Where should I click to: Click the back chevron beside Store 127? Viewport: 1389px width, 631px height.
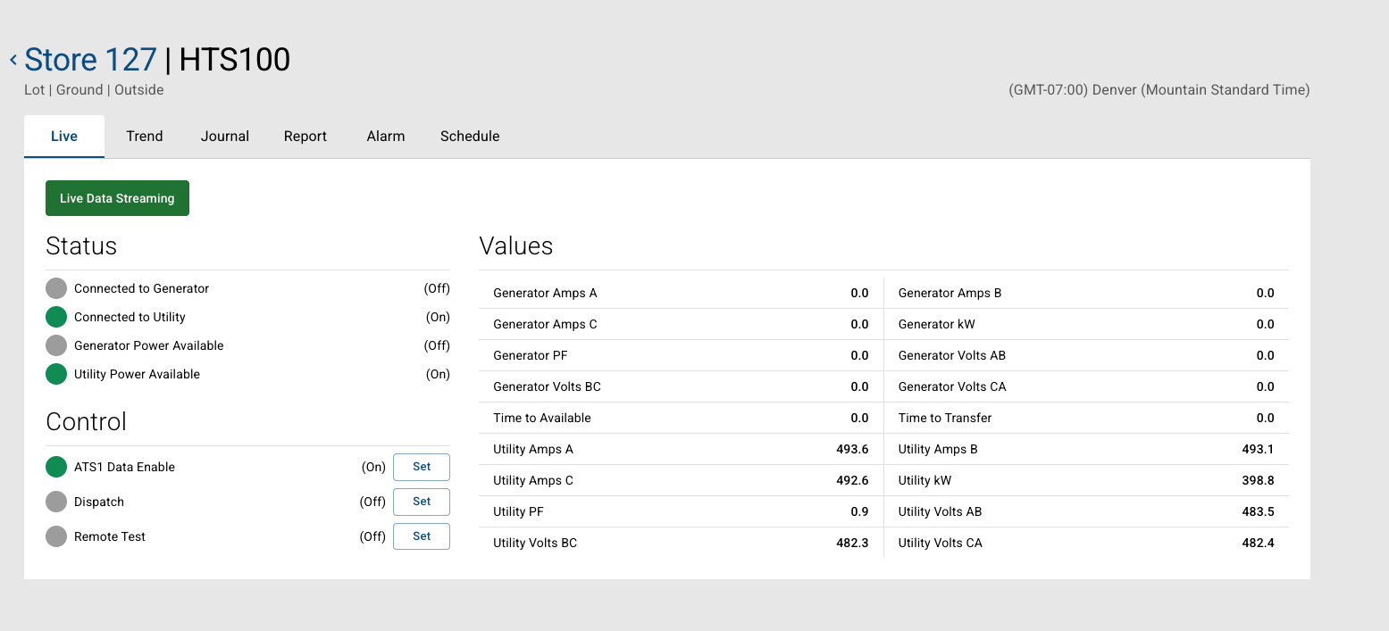(x=13, y=60)
